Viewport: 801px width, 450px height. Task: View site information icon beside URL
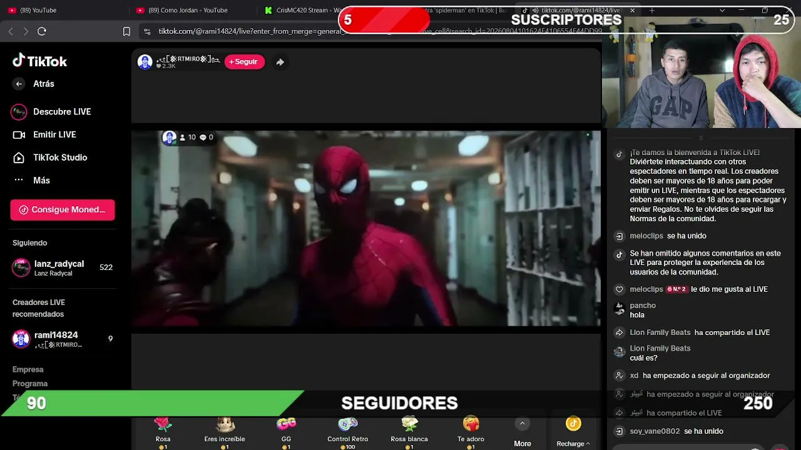147,31
